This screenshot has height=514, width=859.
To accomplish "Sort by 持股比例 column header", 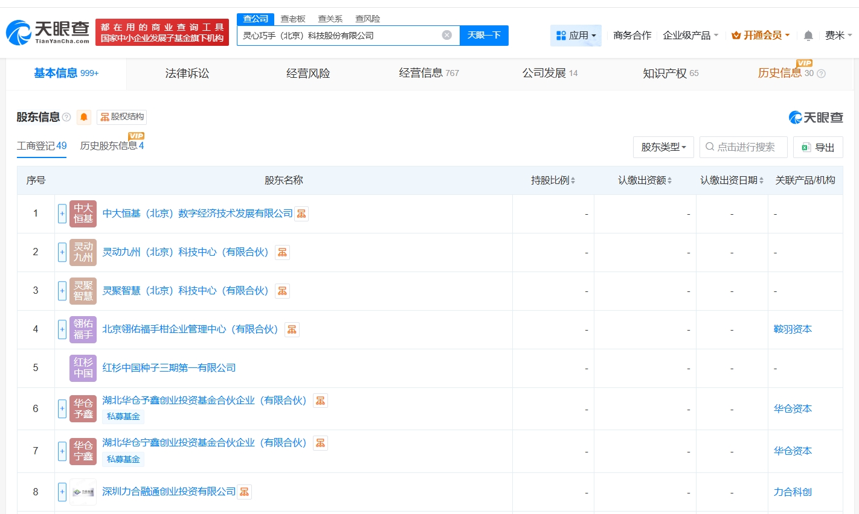I will point(553,180).
